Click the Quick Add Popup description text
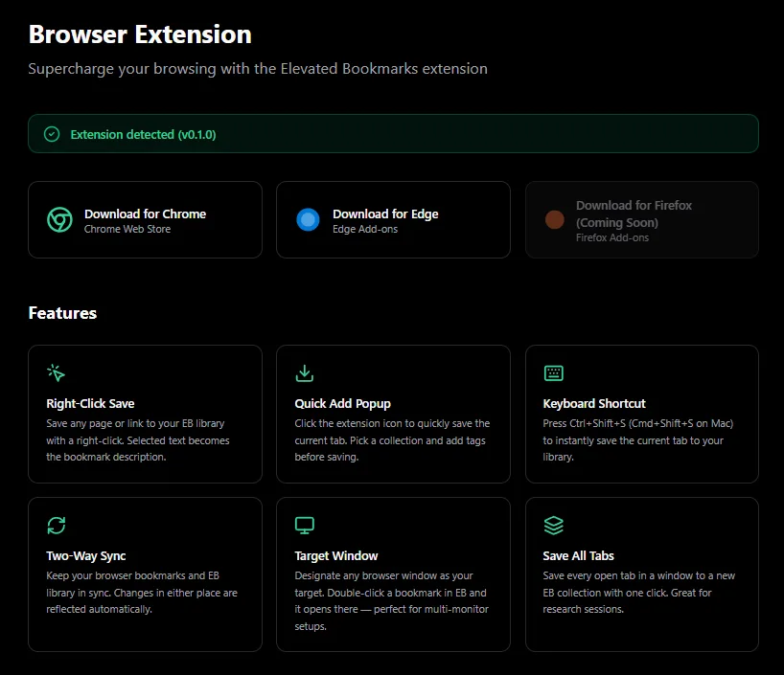This screenshot has height=675, width=784. (392, 440)
